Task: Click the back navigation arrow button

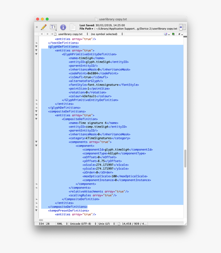Action: point(42,34)
